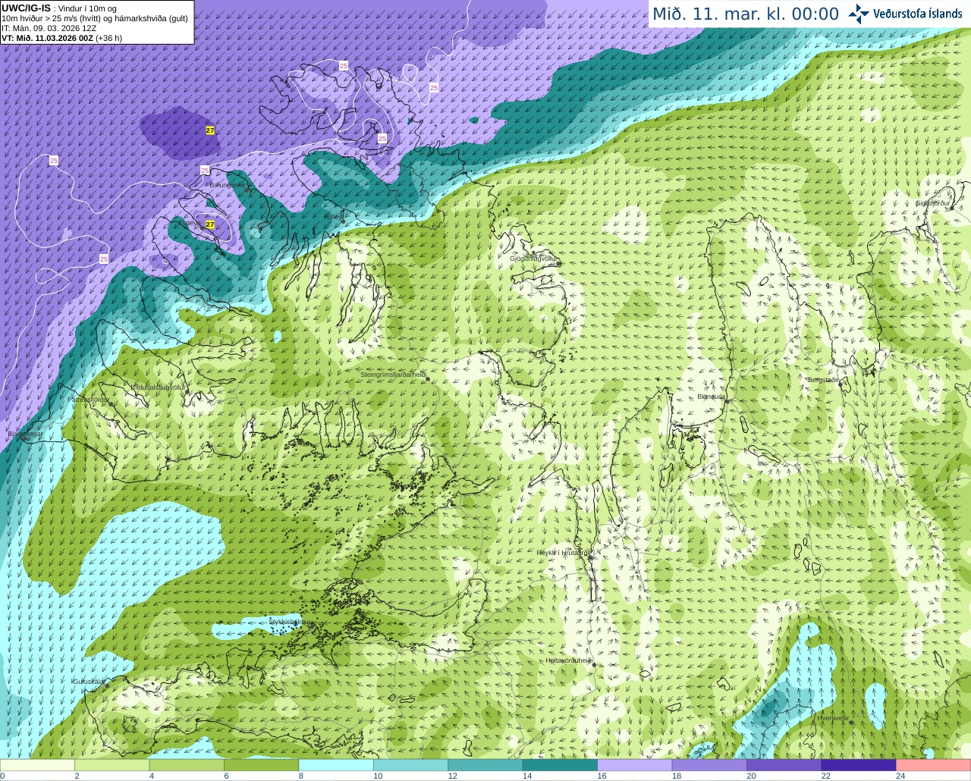Screen dimensions: 971x781
Task: Click the UWC/IG-IS model title
Action: pos(26,8)
